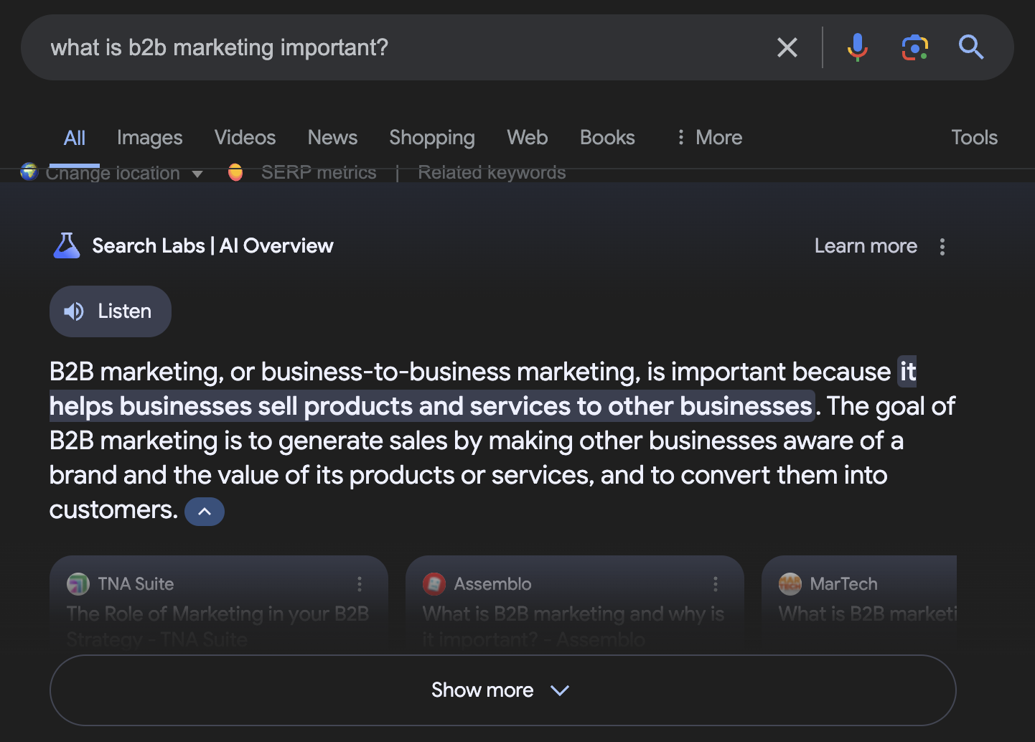The height and width of the screenshot is (742, 1035).
Task: Open the Books tab
Action: 607,138
